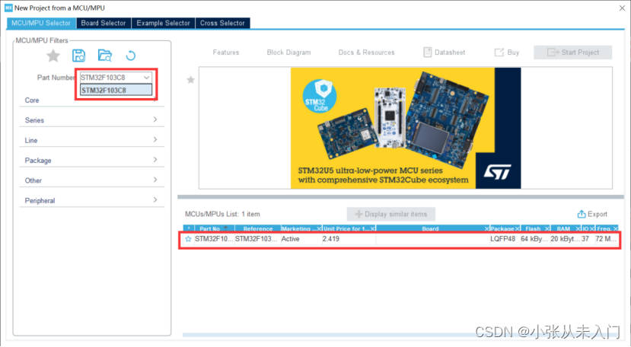
Task: Close the New Project window
Action: pyautogui.click(x=622, y=8)
